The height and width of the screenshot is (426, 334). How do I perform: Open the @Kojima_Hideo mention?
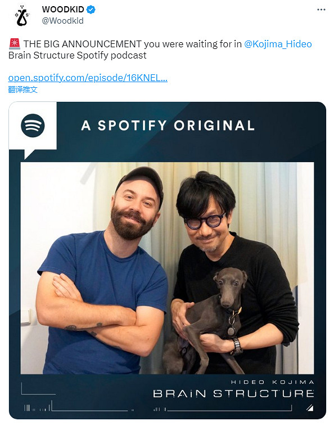click(x=278, y=44)
